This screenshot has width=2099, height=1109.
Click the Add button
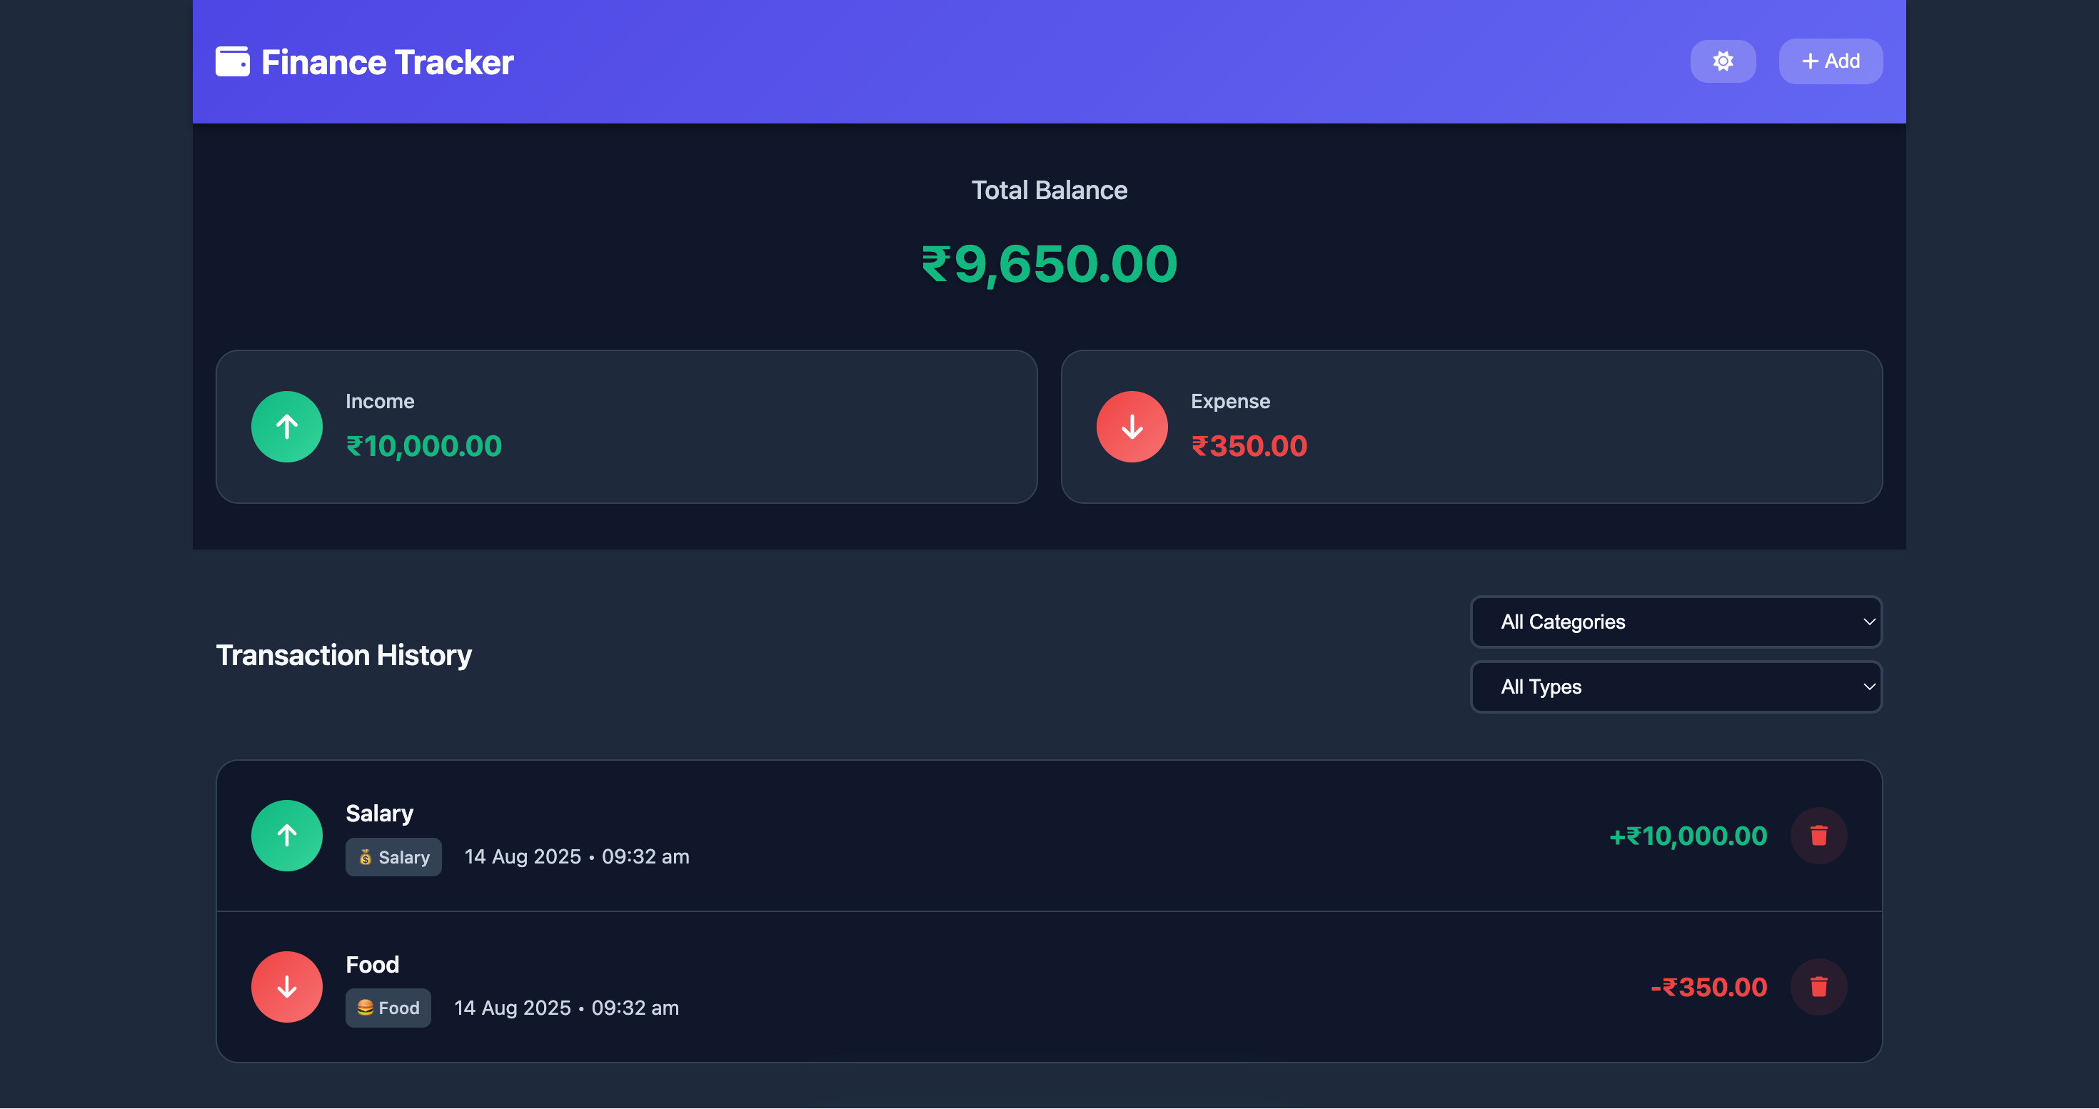click(1830, 61)
